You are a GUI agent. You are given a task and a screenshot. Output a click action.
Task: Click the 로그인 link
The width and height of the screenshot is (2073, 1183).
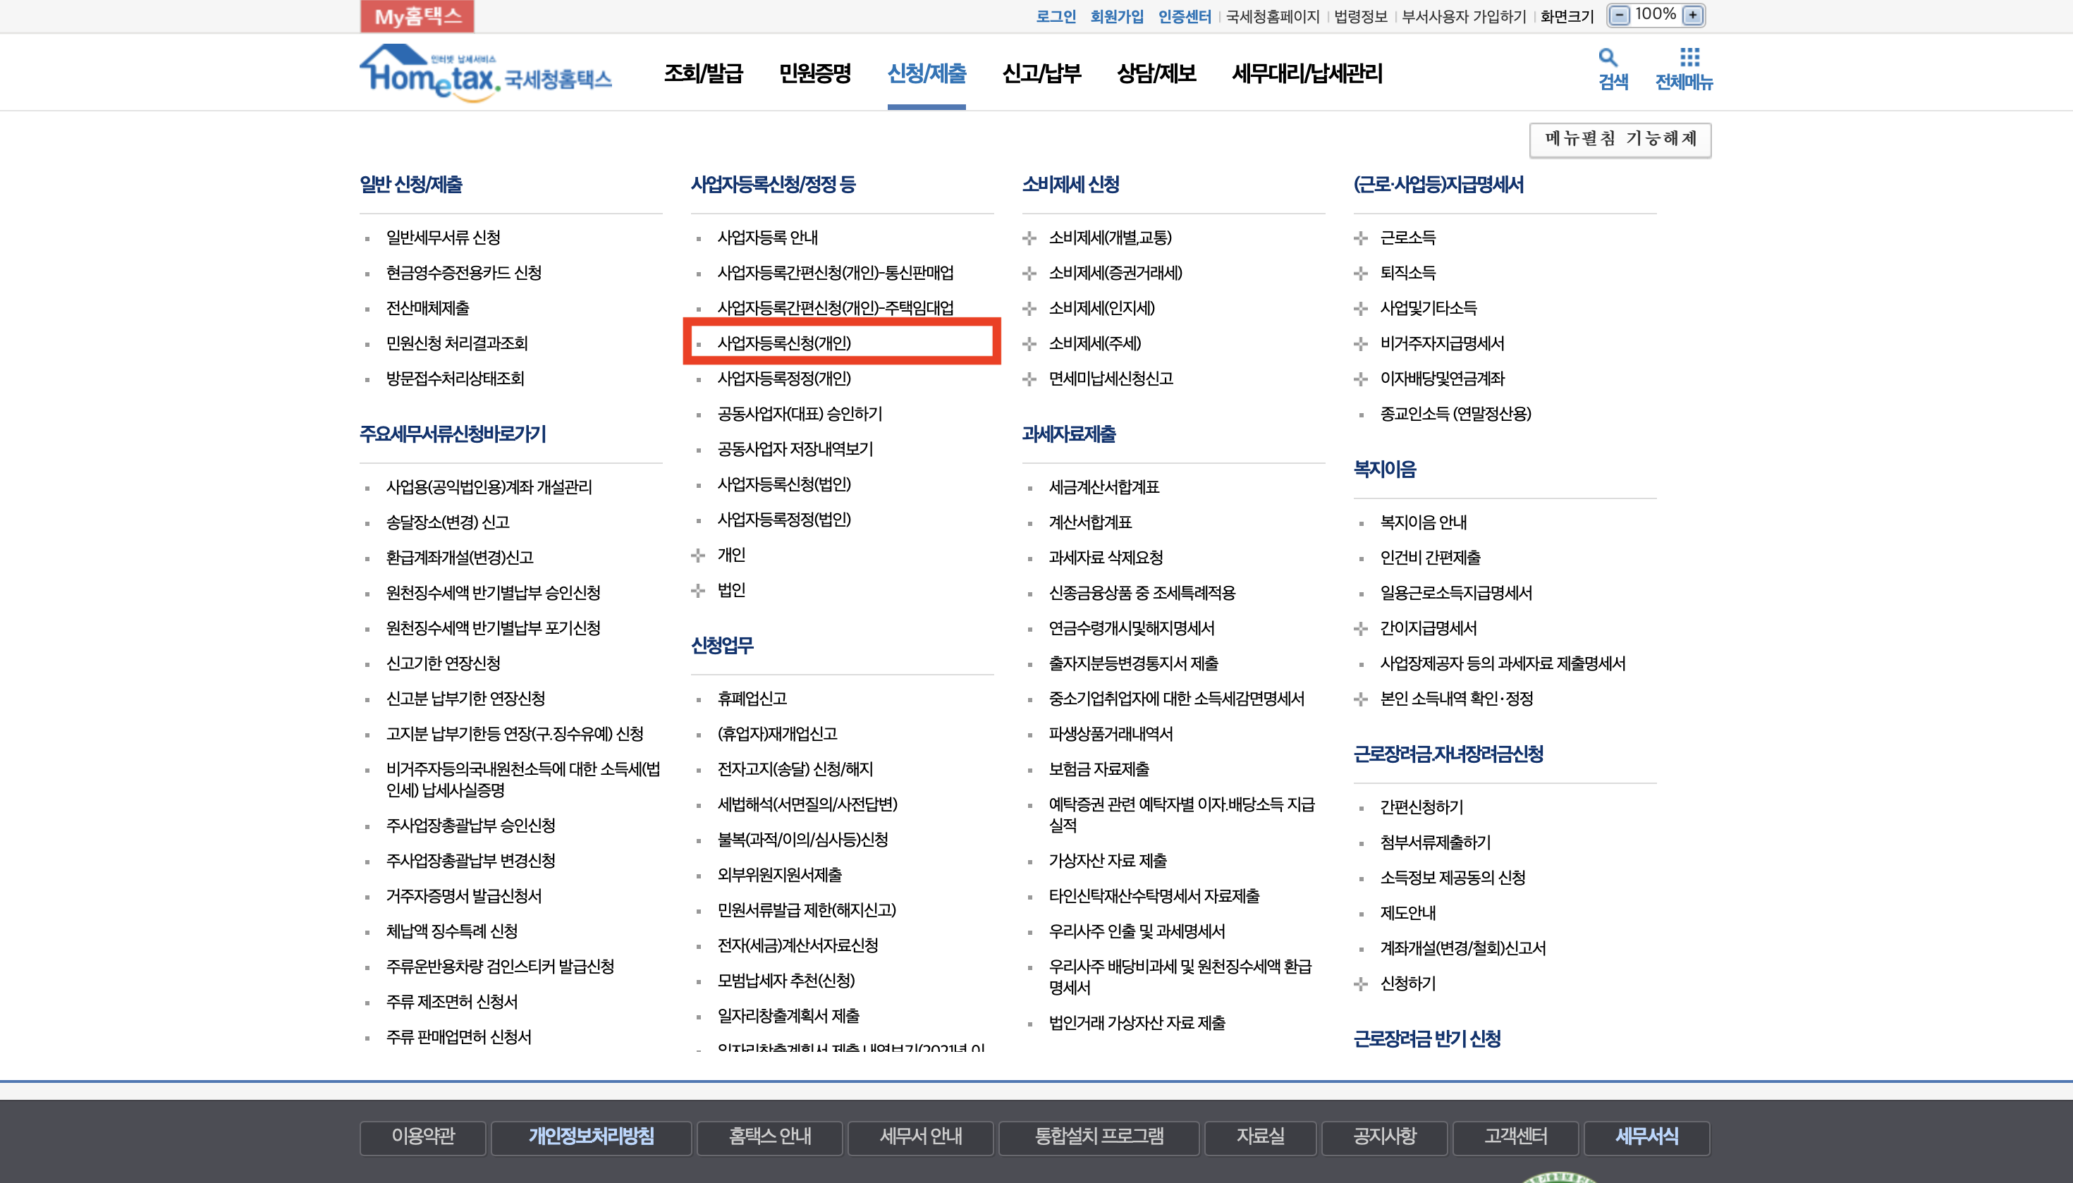[1055, 16]
